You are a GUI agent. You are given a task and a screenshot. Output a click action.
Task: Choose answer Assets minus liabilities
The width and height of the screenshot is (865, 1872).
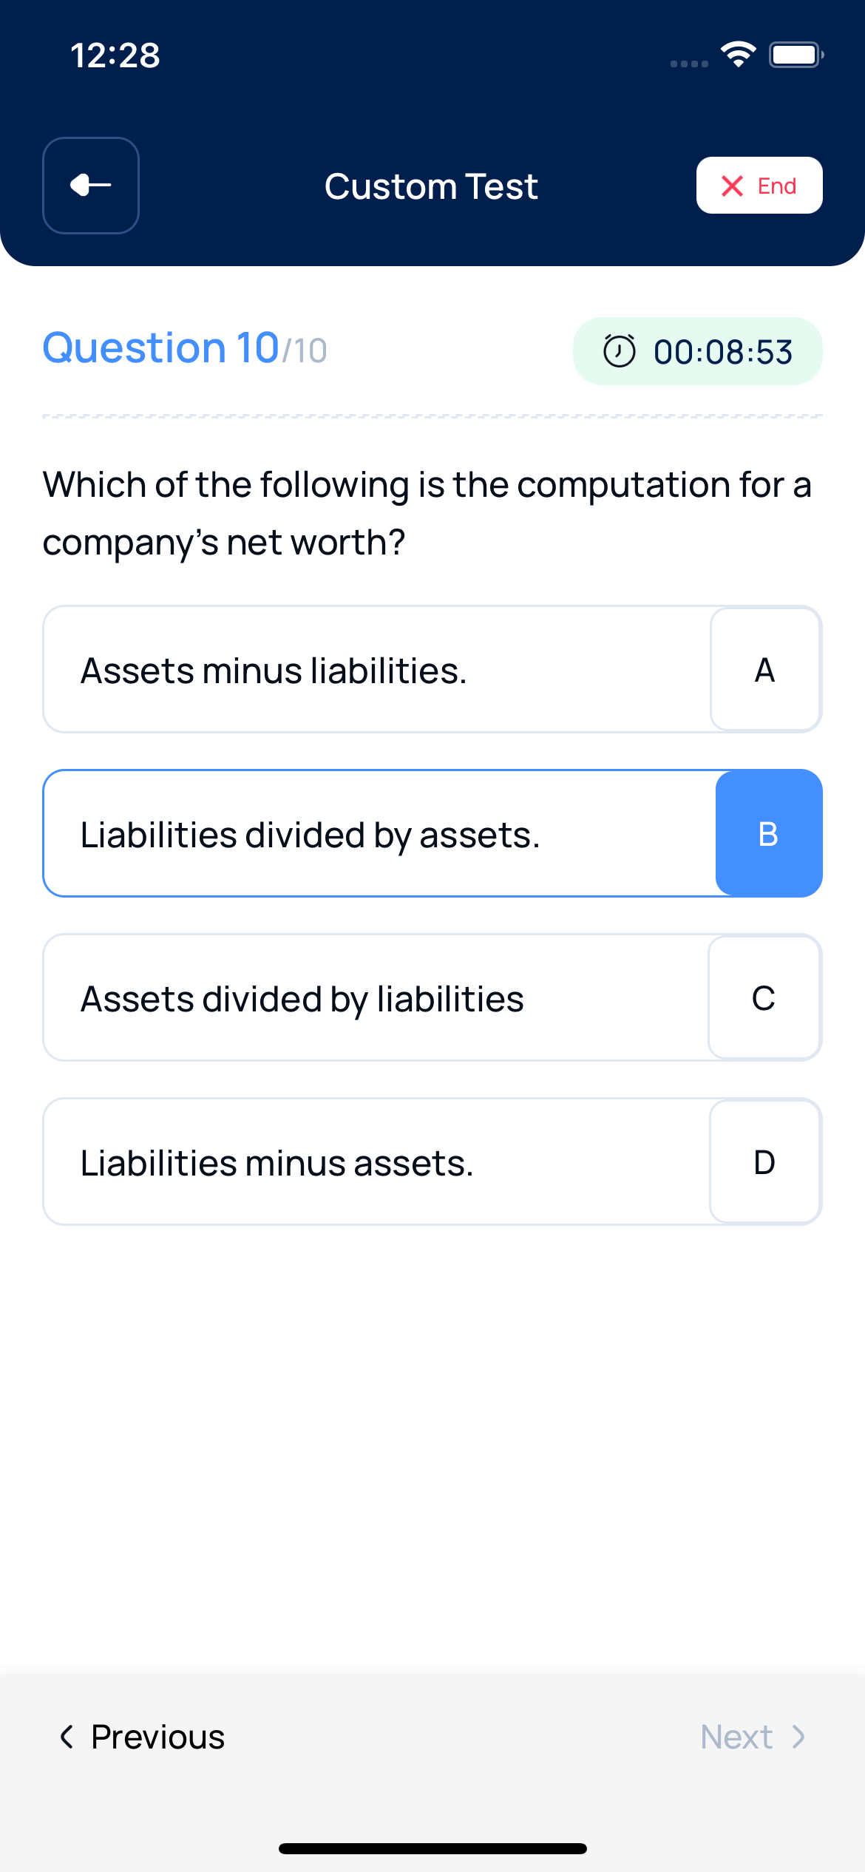[x=432, y=670]
